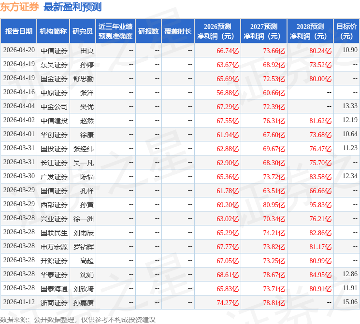Click the 华泰证券 institution cell
The image size is (360, 324).
tap(54, 275)
